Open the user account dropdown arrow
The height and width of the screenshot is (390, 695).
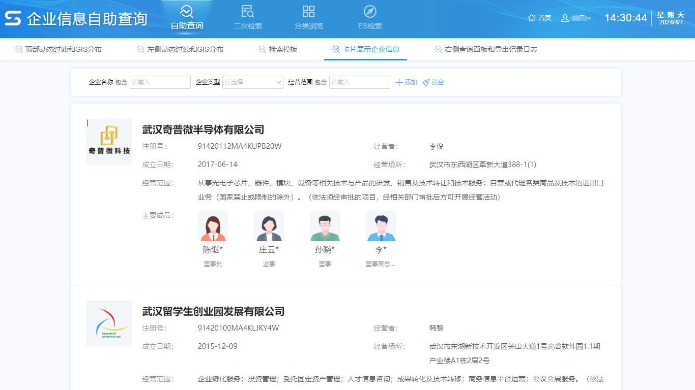(x=590, y=18)
